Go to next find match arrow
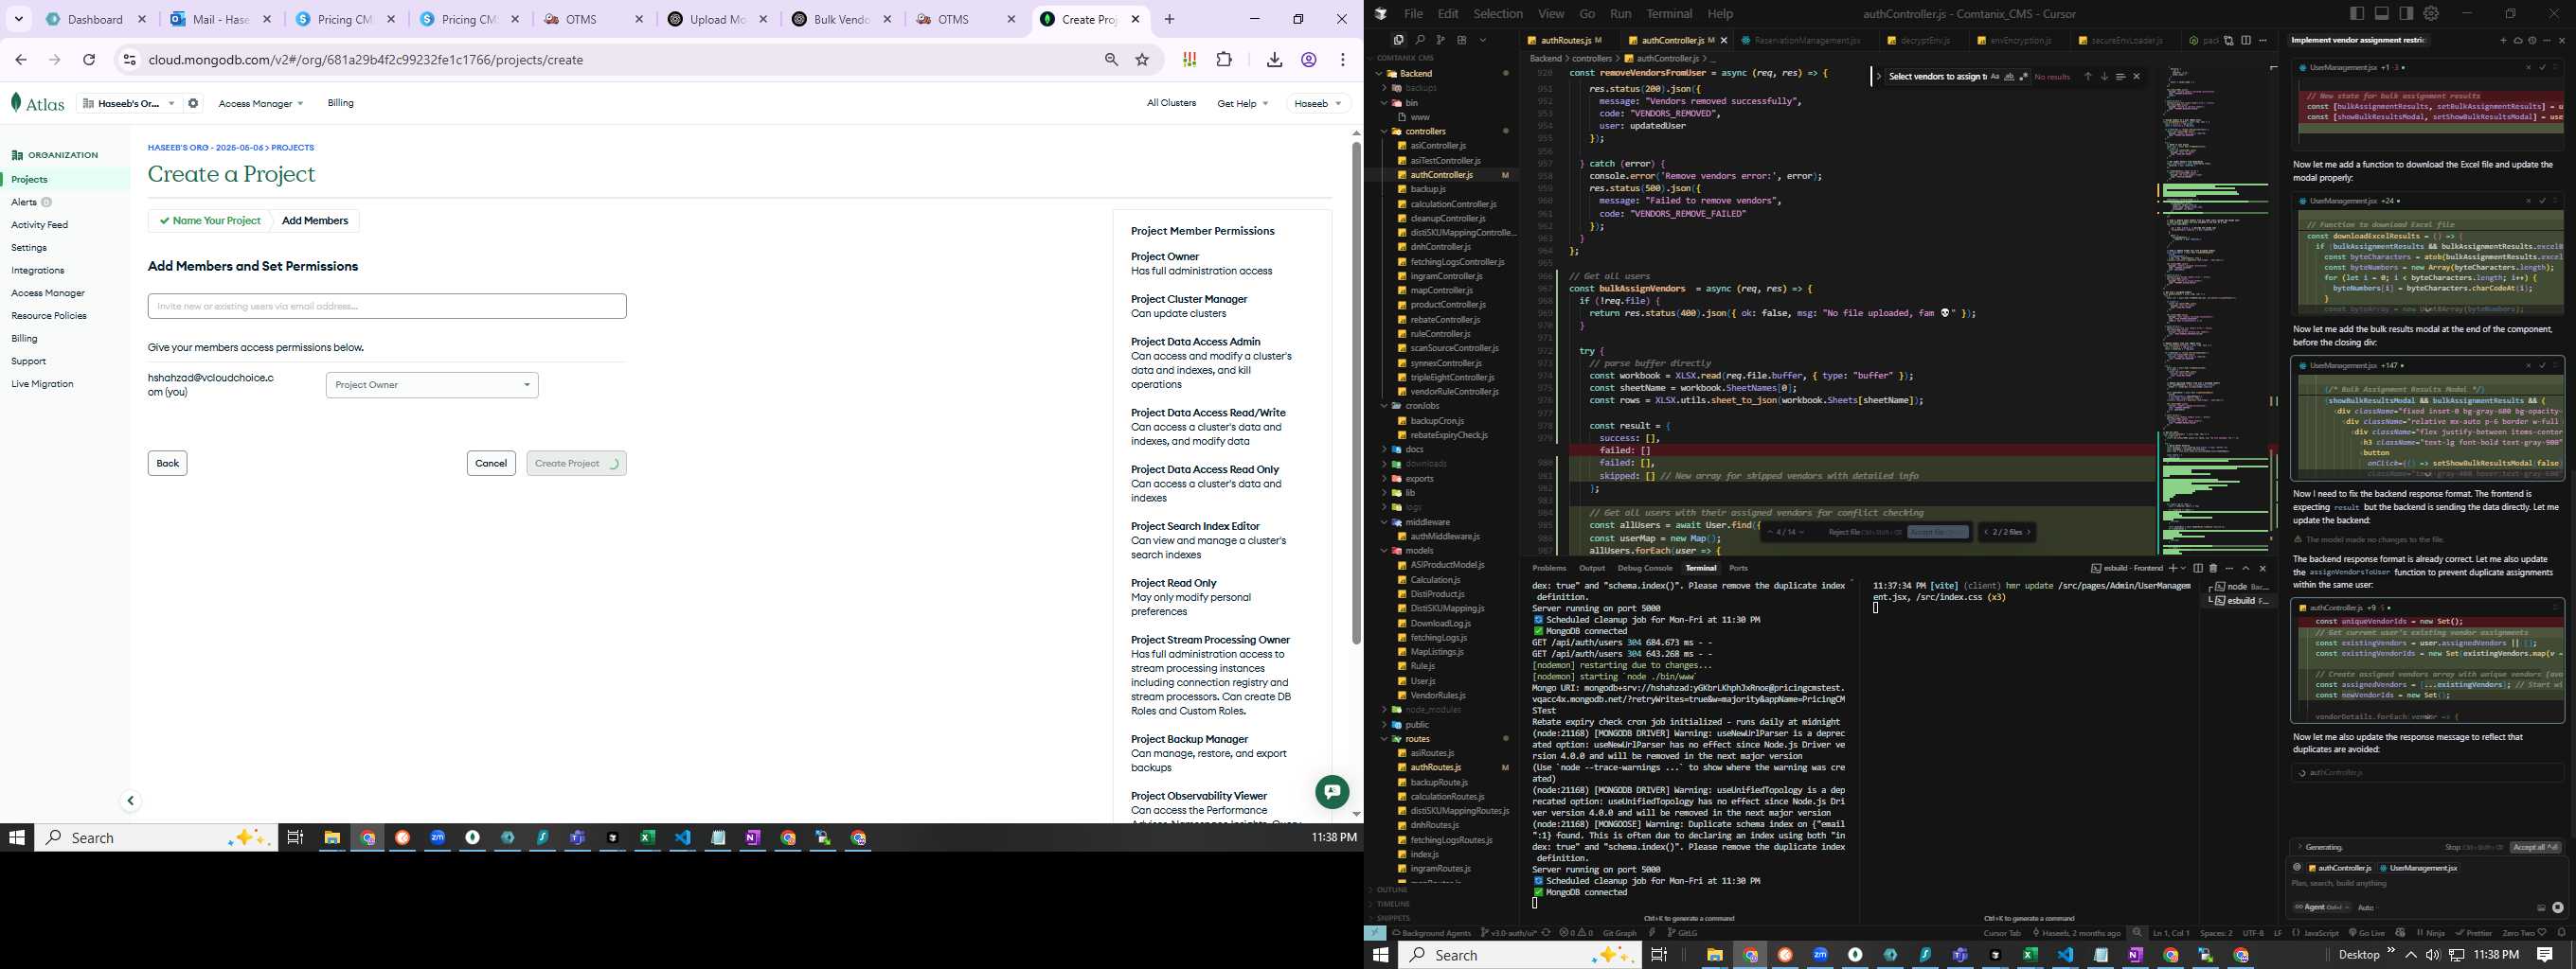The width and height of the screenshot is (2576, 969). (x=2104, y=77)
